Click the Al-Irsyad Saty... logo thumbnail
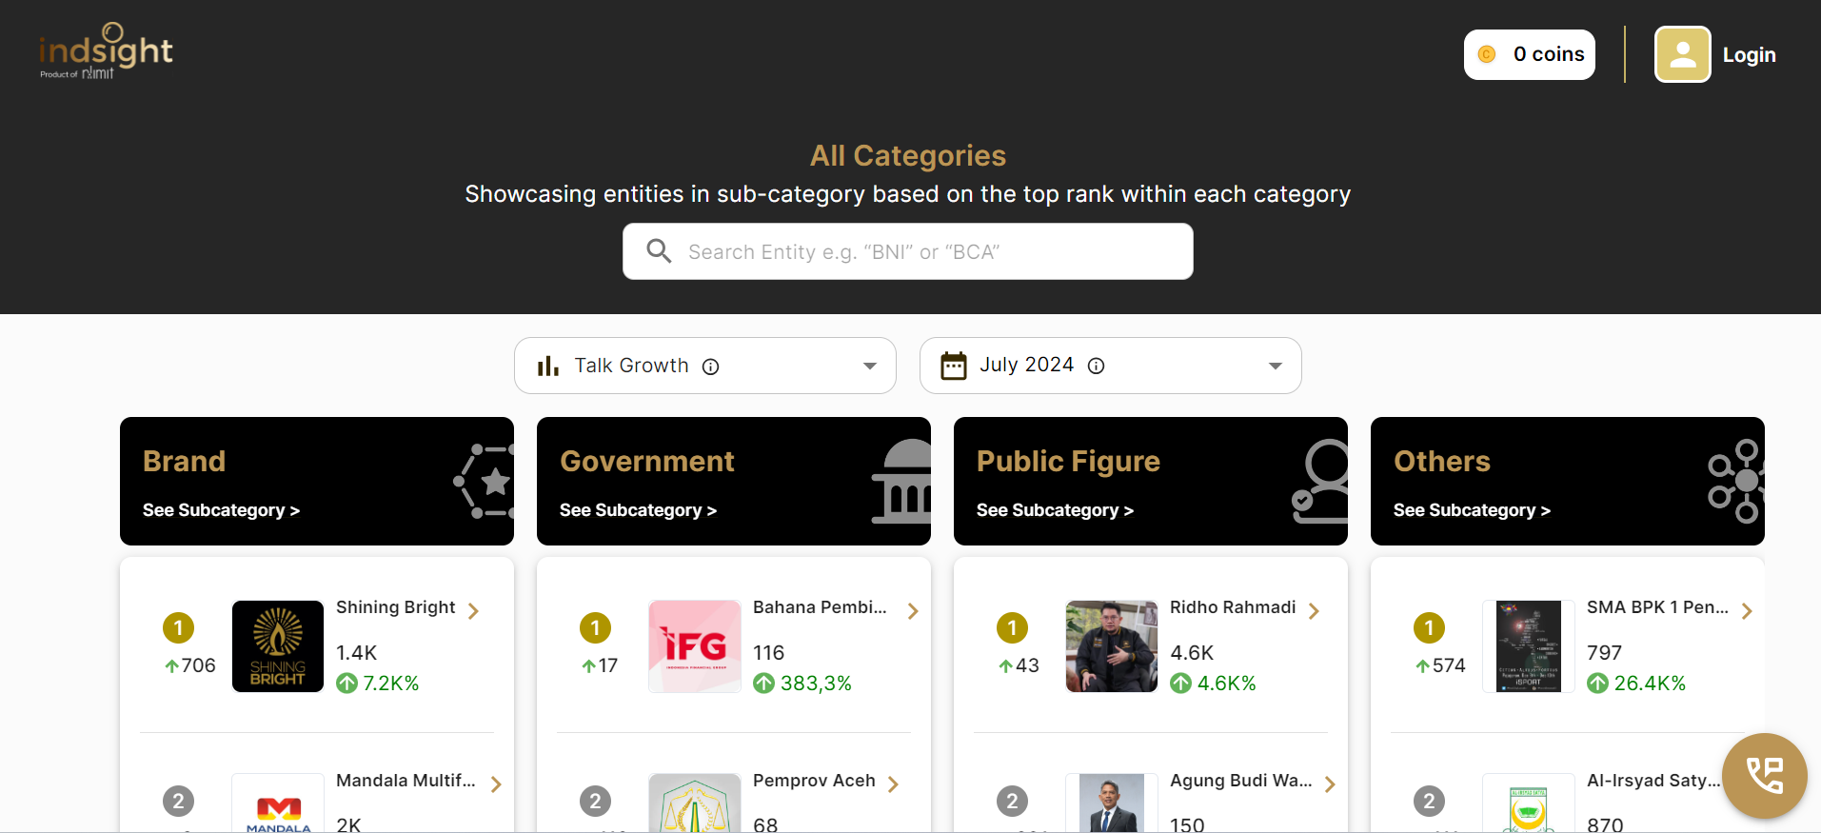Image resolution: width=1821 pixels, height=833 pixels. [x=1529, y=803]
